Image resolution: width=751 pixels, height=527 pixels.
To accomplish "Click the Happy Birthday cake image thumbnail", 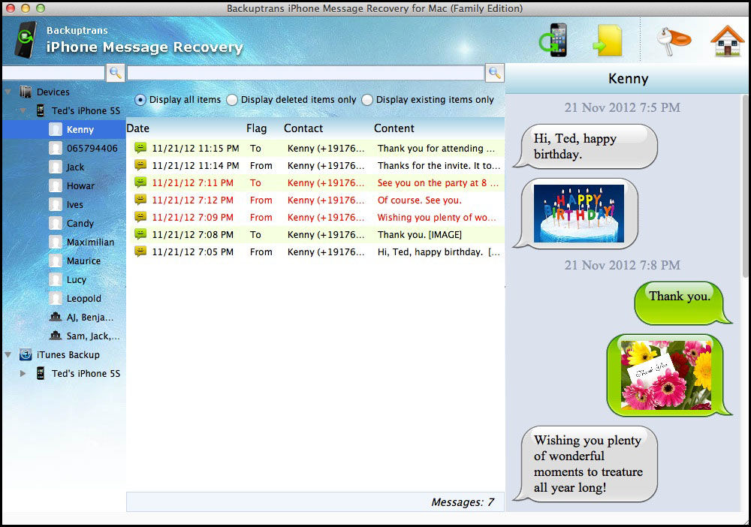I will click(578, 213).
